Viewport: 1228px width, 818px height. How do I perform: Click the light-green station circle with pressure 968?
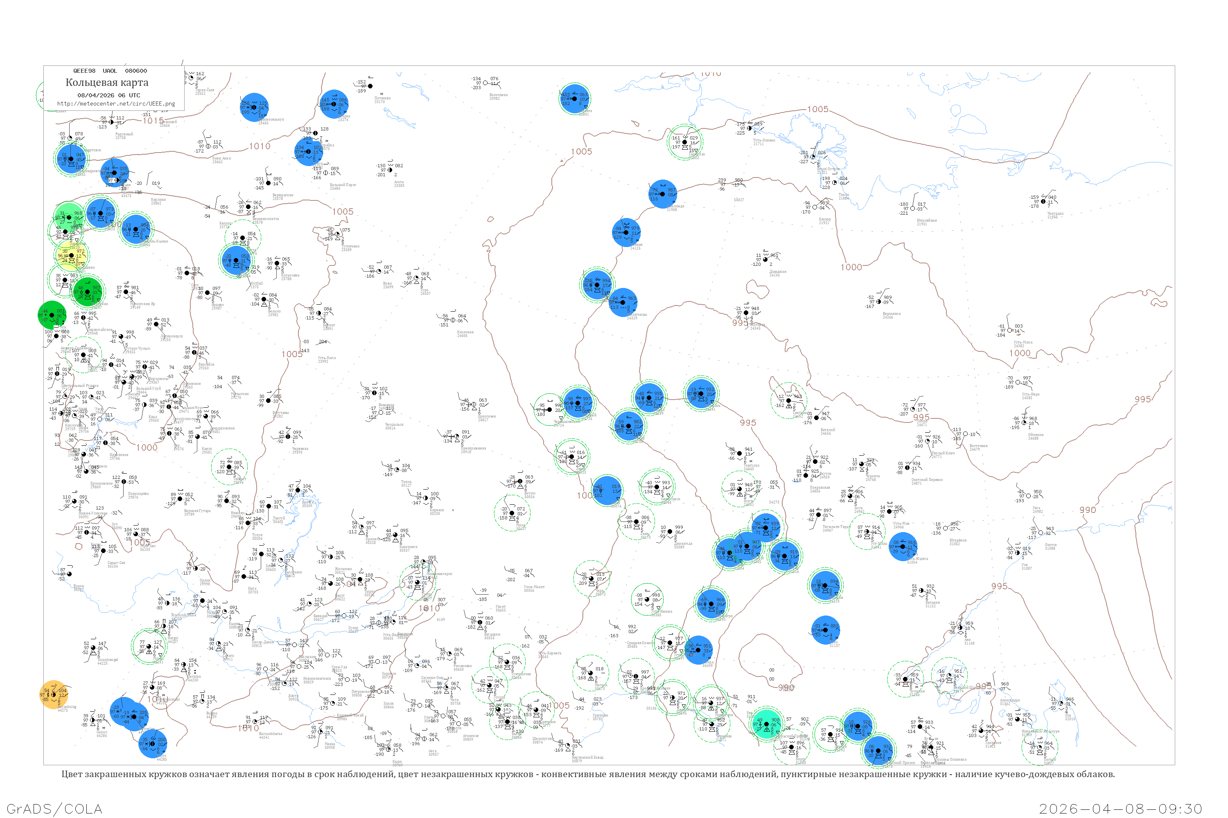69,216
